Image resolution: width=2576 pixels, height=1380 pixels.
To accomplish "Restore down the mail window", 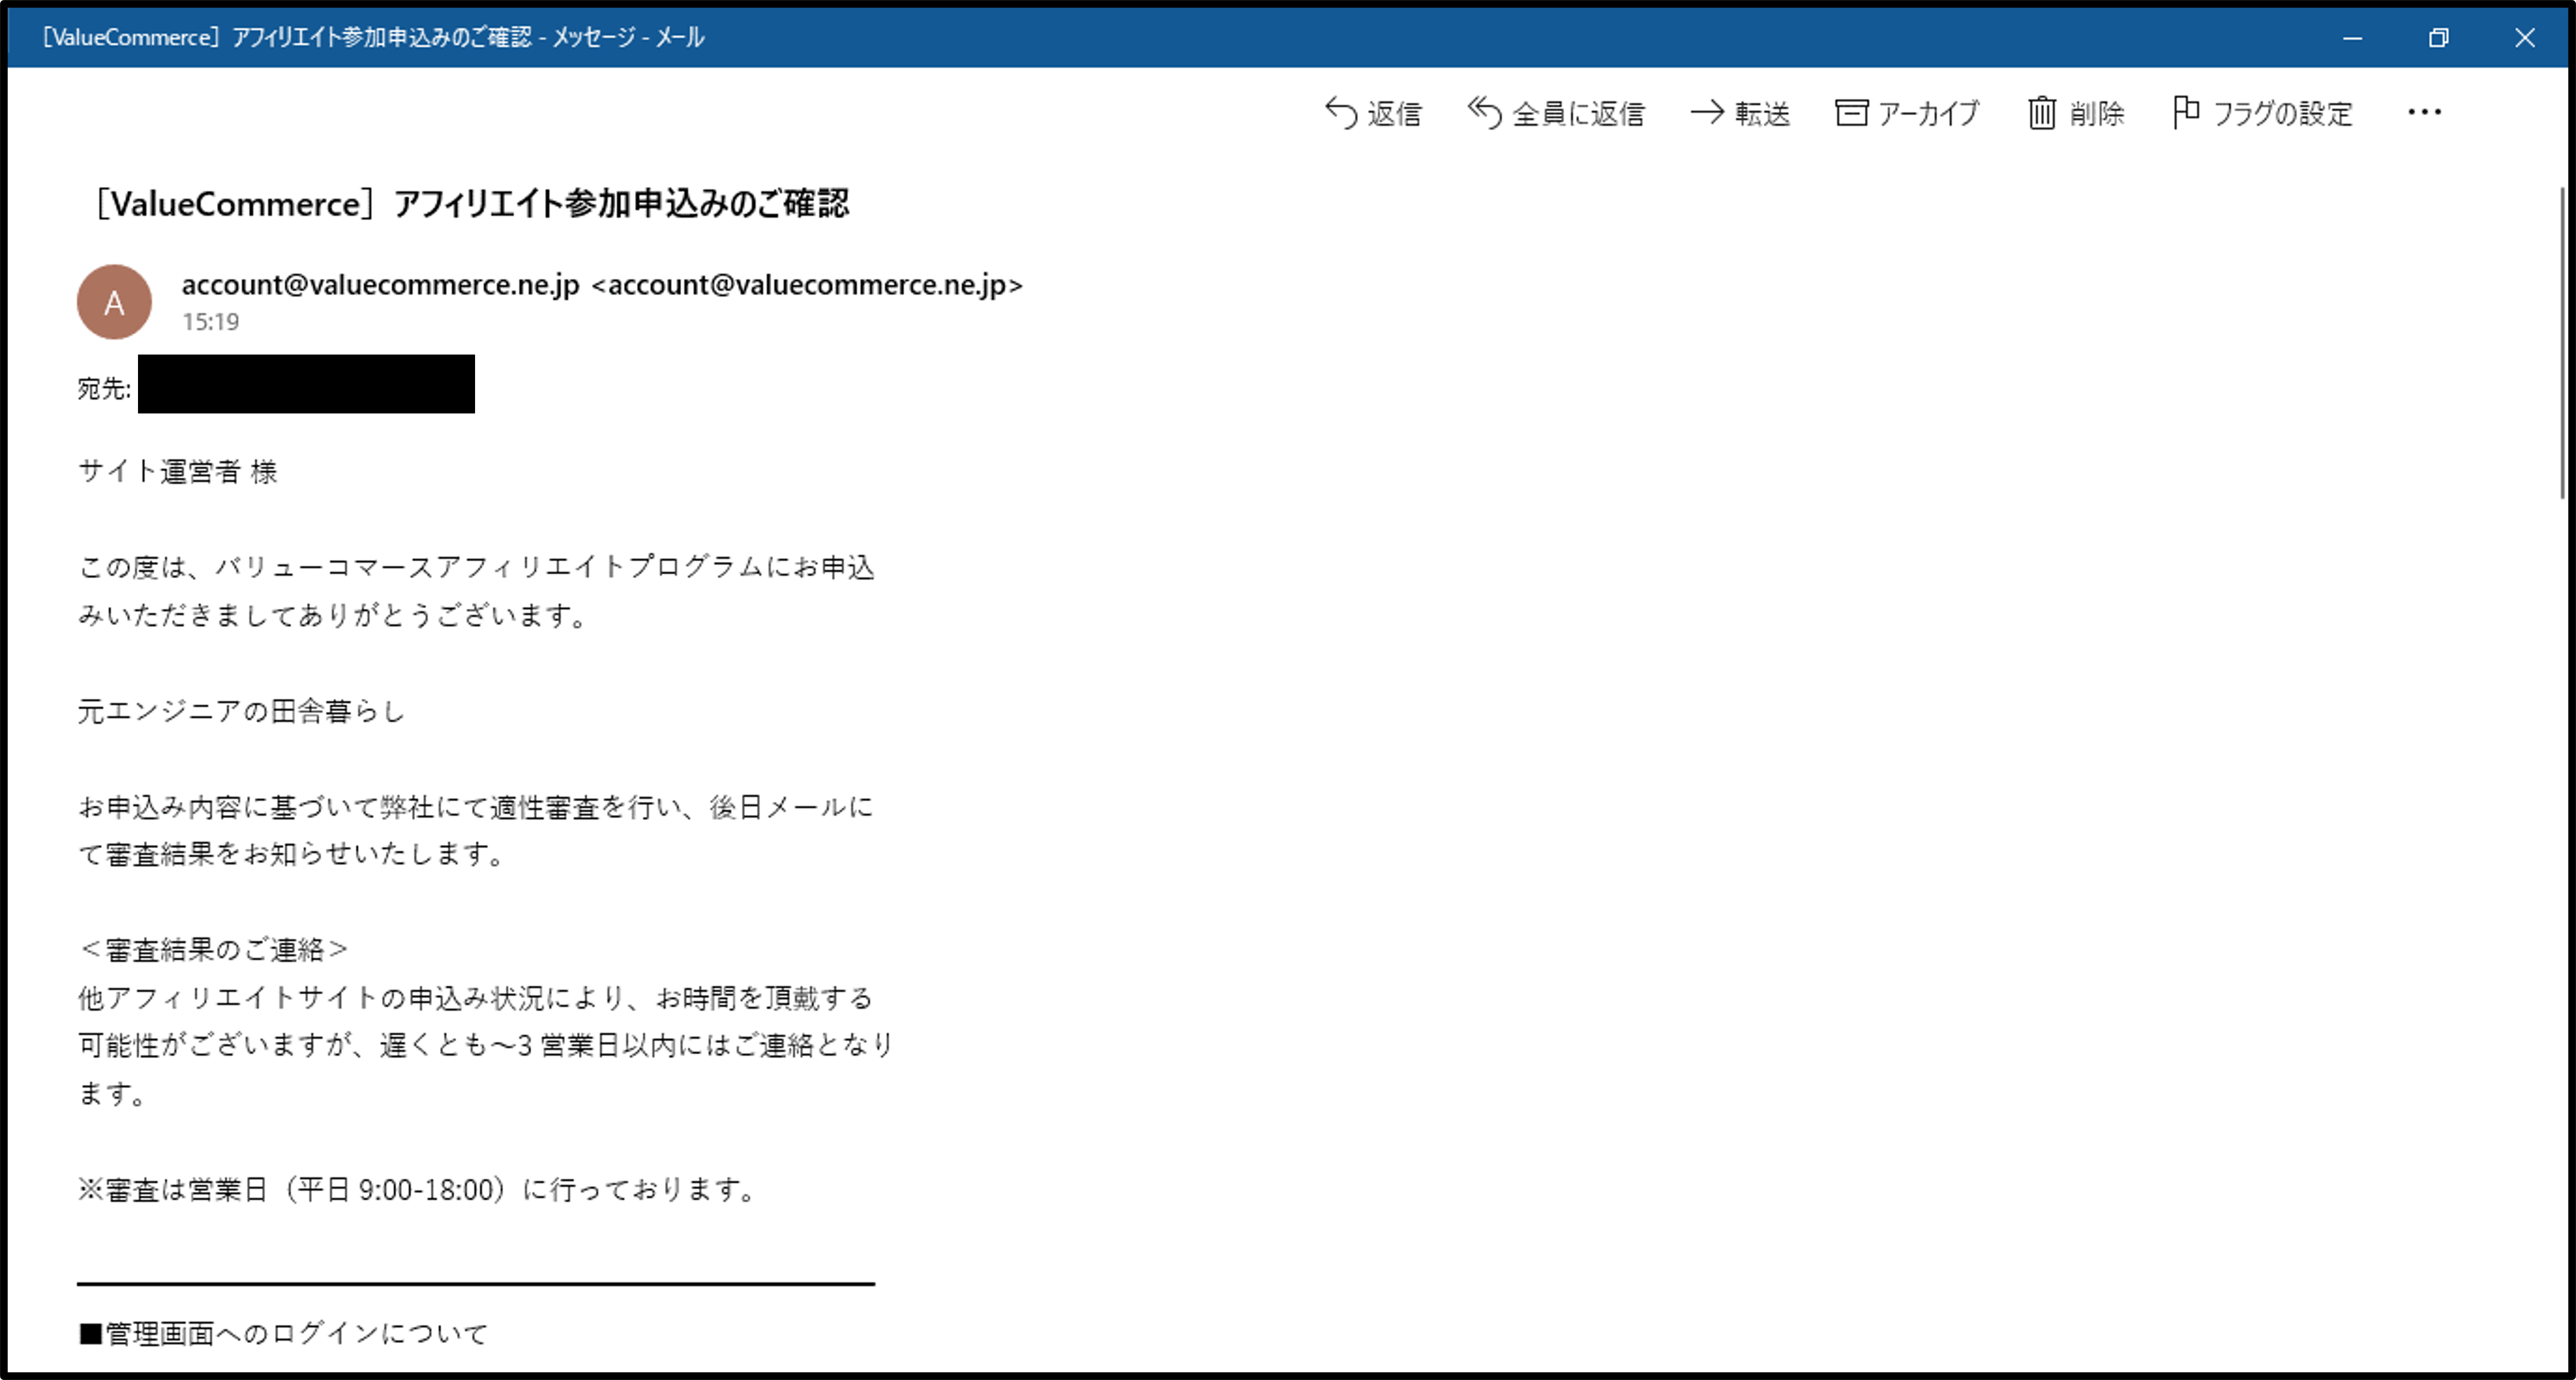I will [x=2438, y=38].
